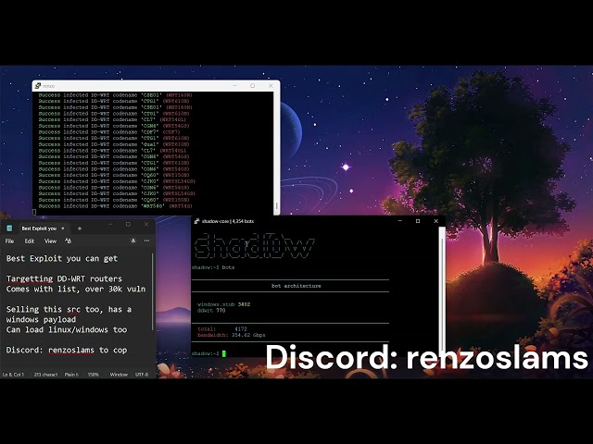The height and width of the screenshot is (444, 593).
Task: Click the 'total: 4172' row
Action: (x=222, y=329)
